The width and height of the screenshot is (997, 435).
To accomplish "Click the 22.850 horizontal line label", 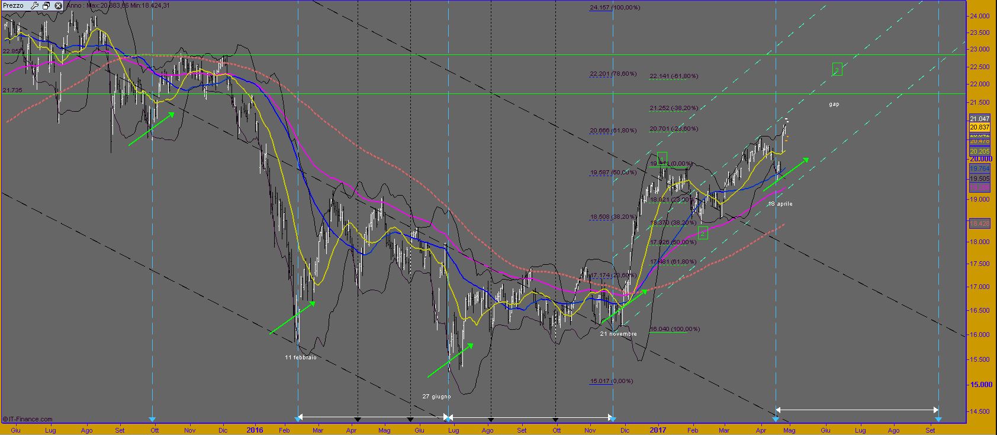I will (x=12, y=51).
